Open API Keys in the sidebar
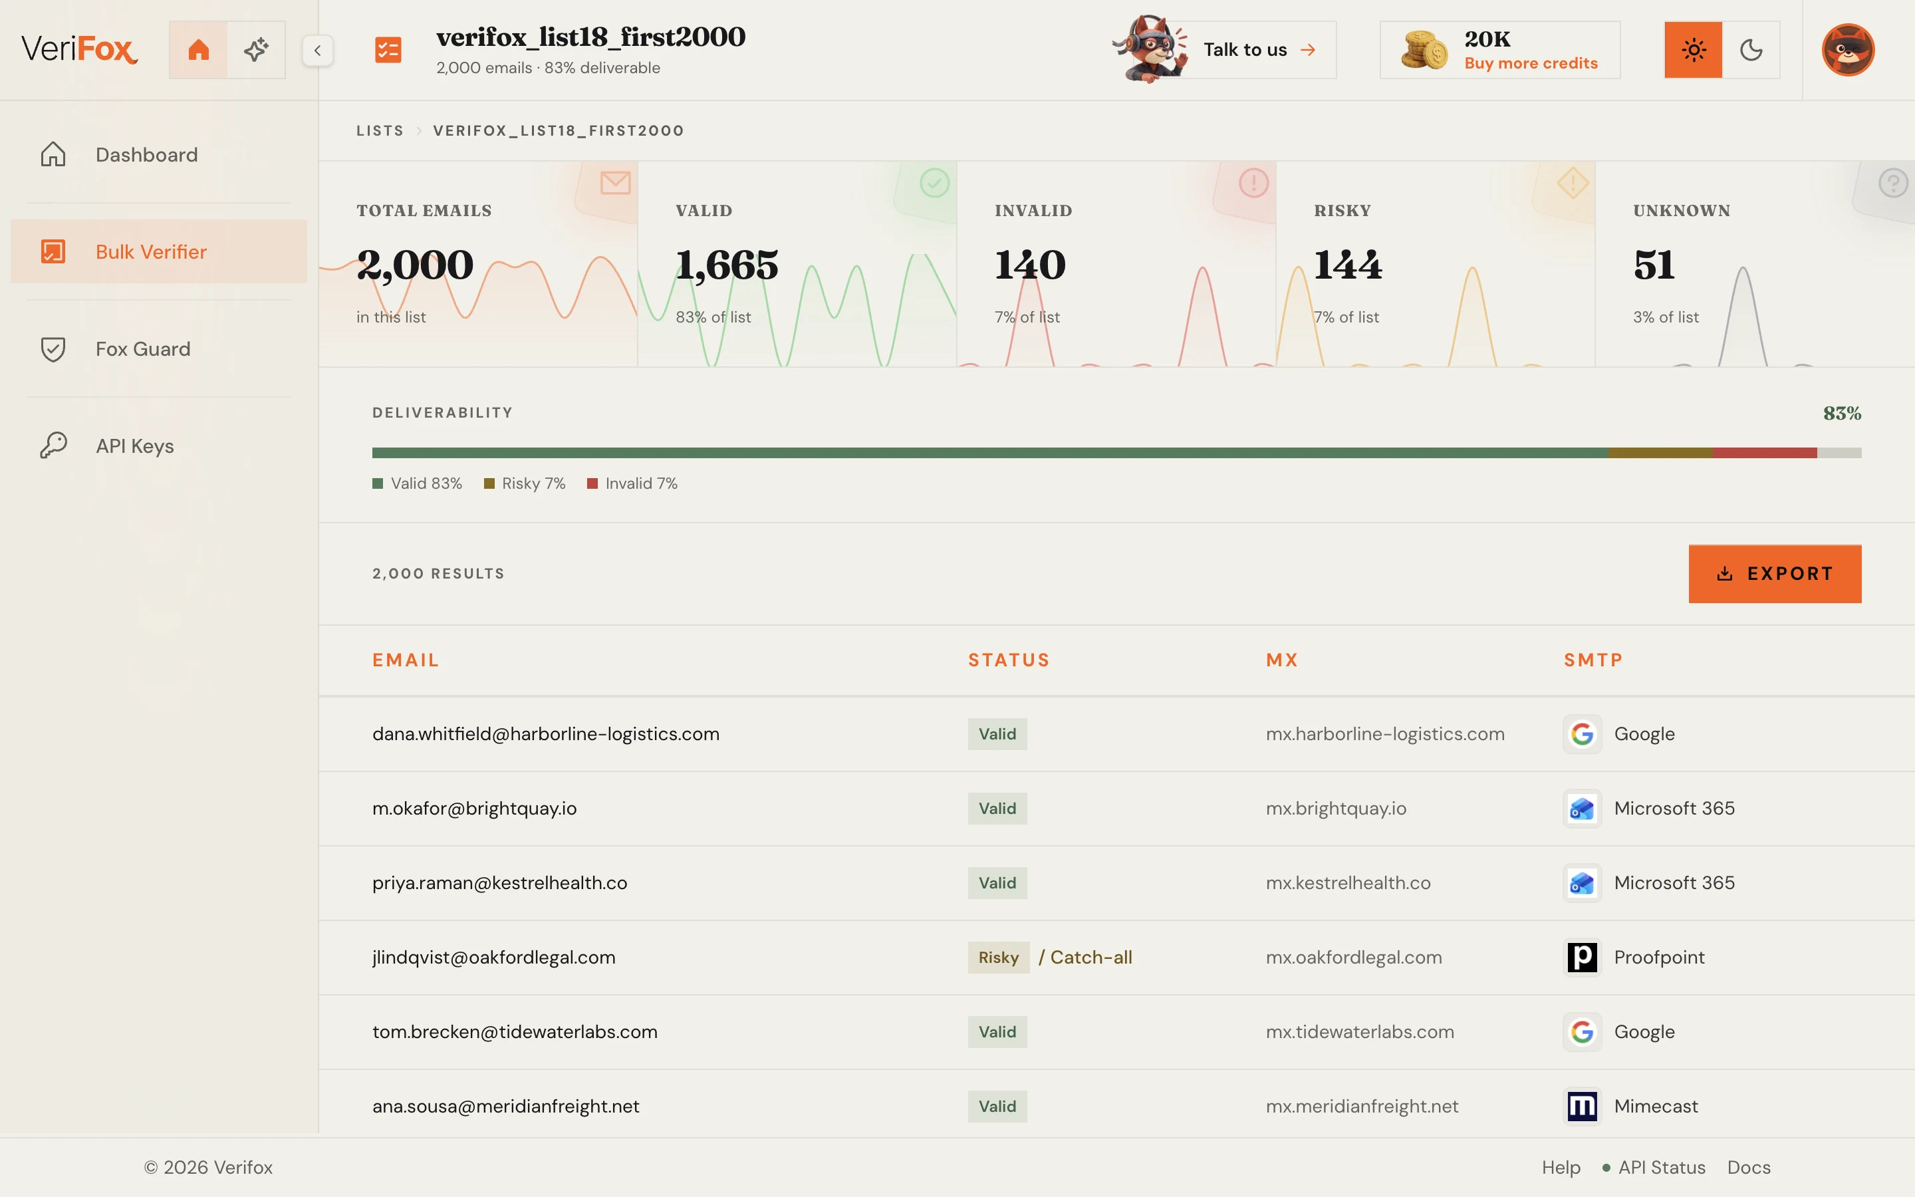 pos(158,446)
